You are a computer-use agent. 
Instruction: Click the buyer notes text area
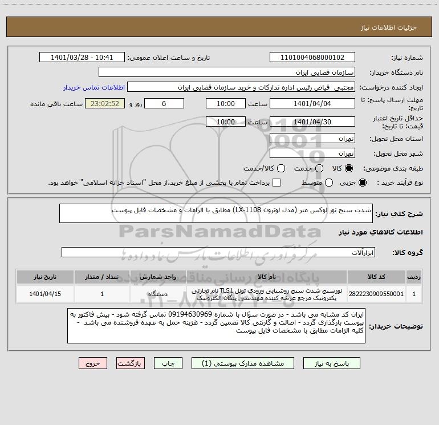point(216,326)
